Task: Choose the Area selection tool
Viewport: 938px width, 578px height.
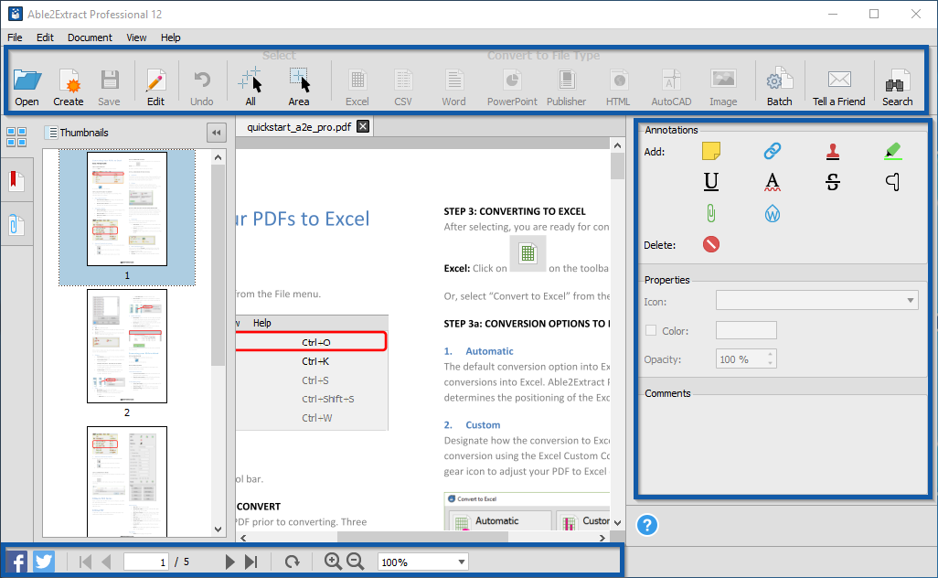Action: [x=299, y=88]
